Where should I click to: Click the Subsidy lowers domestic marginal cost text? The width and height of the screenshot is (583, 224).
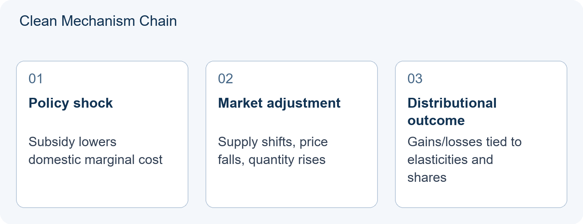click(x=95, y=151)
